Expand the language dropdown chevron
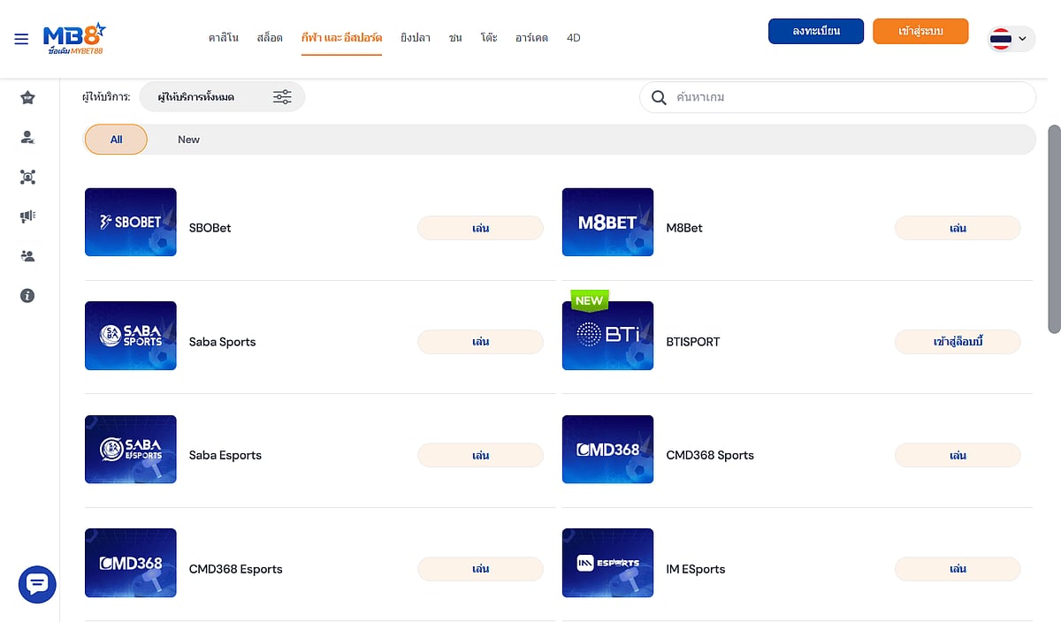Screen dimensions: 1061x622 pos(1023,39)
